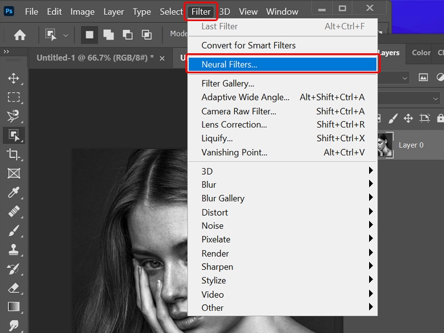Pick the Eraser tool
The width and height of the screenshot is (444, 333).
(x=13, y=287)
